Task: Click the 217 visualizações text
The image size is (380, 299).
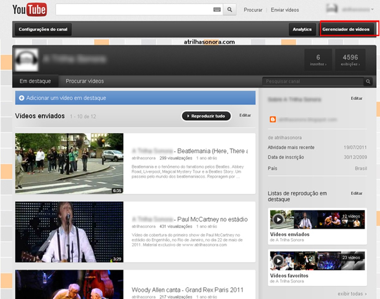Action: 176,297
